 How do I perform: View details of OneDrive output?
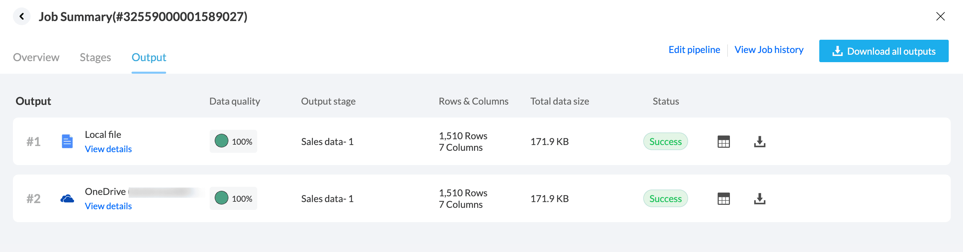[108, 206]
